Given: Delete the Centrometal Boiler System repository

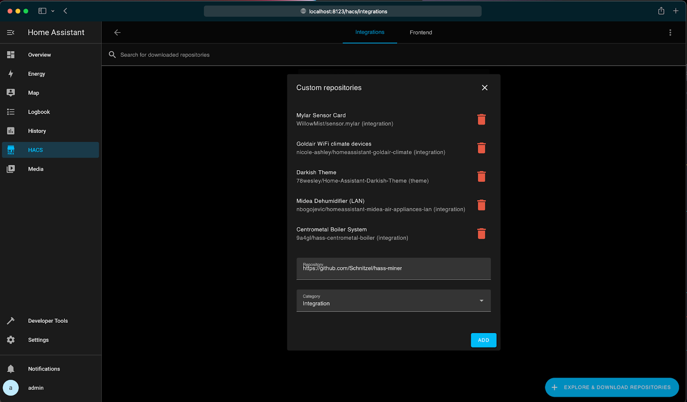Looking at the screenshot, I should [481, 234].
